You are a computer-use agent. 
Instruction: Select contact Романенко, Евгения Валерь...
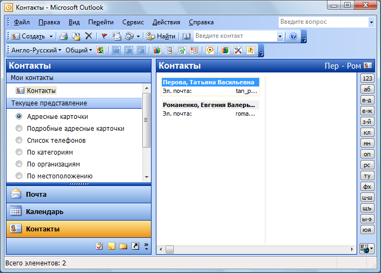(x=211, y=105)
